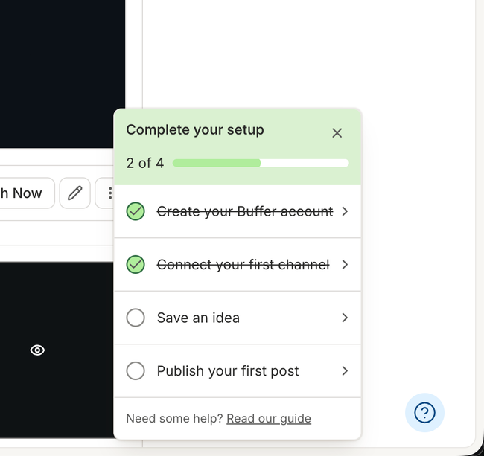Click the pencil edit icon
This screenshot has height=456, width=484.
click(75, 193)
